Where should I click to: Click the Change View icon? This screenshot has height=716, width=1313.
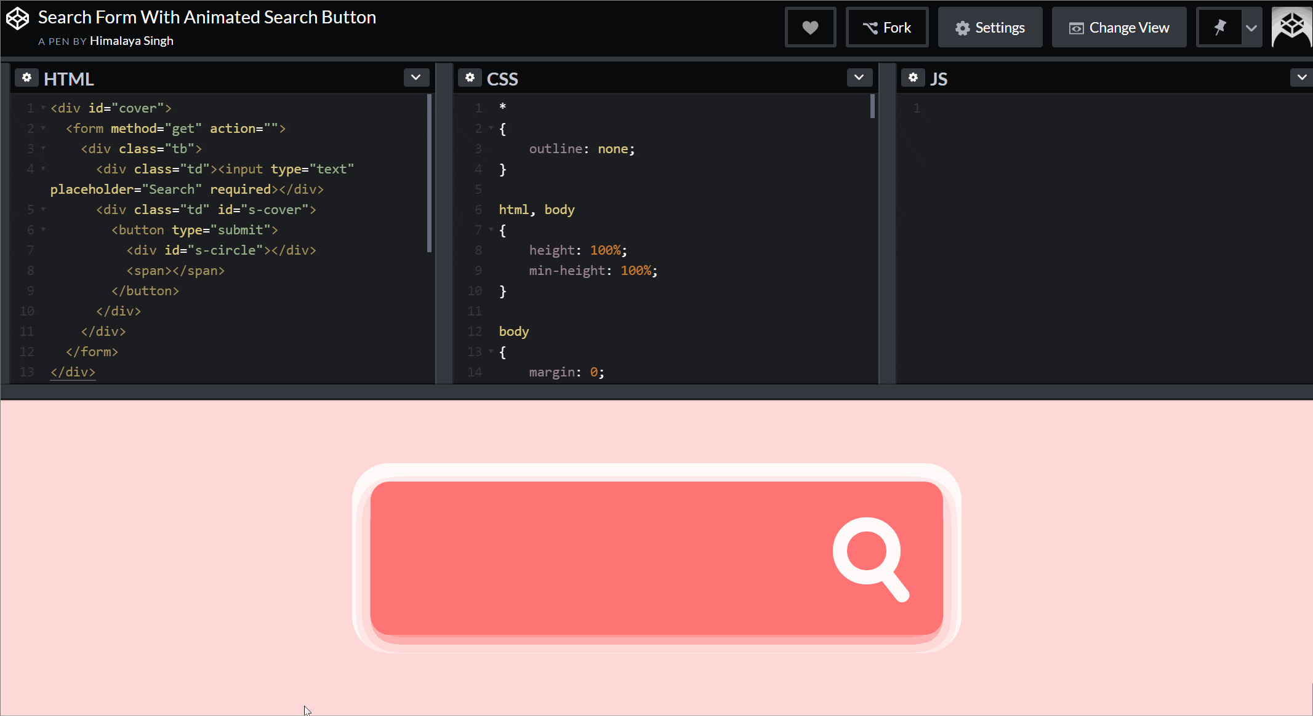point(1075,27)
